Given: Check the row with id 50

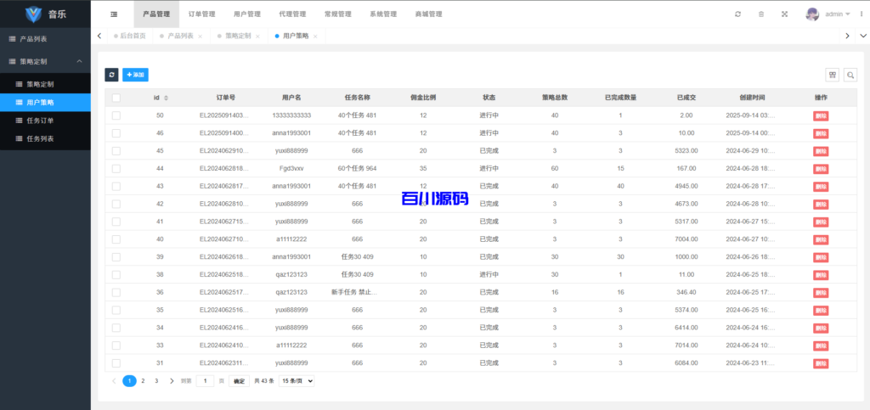Looking at the screenshot, I should click(x=116, y=115).
